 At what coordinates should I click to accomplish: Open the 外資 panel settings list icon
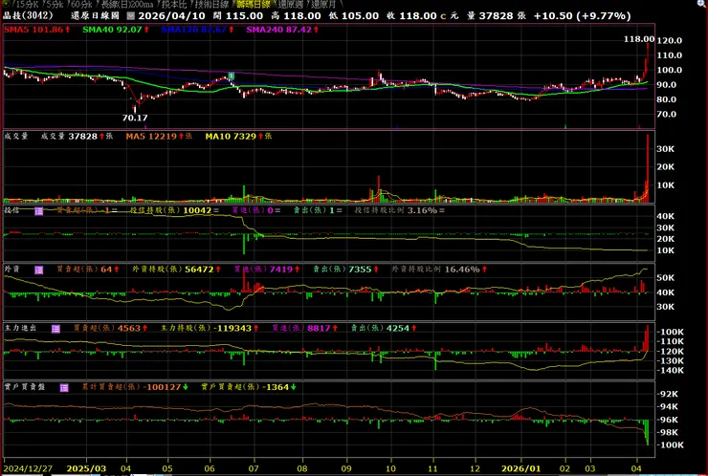[39, 270]
